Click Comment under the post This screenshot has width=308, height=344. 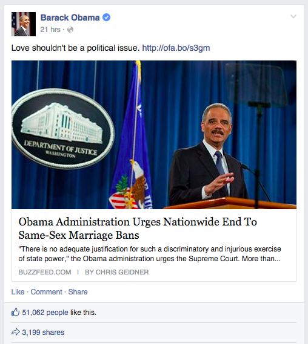(x=47, y=292)
